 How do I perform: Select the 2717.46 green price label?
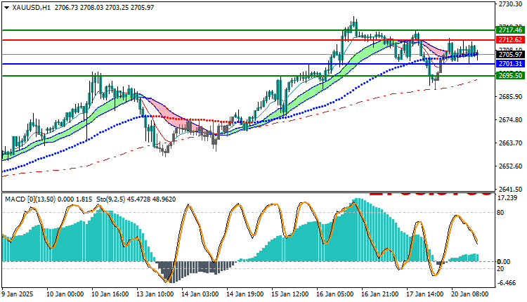(510, 31)
